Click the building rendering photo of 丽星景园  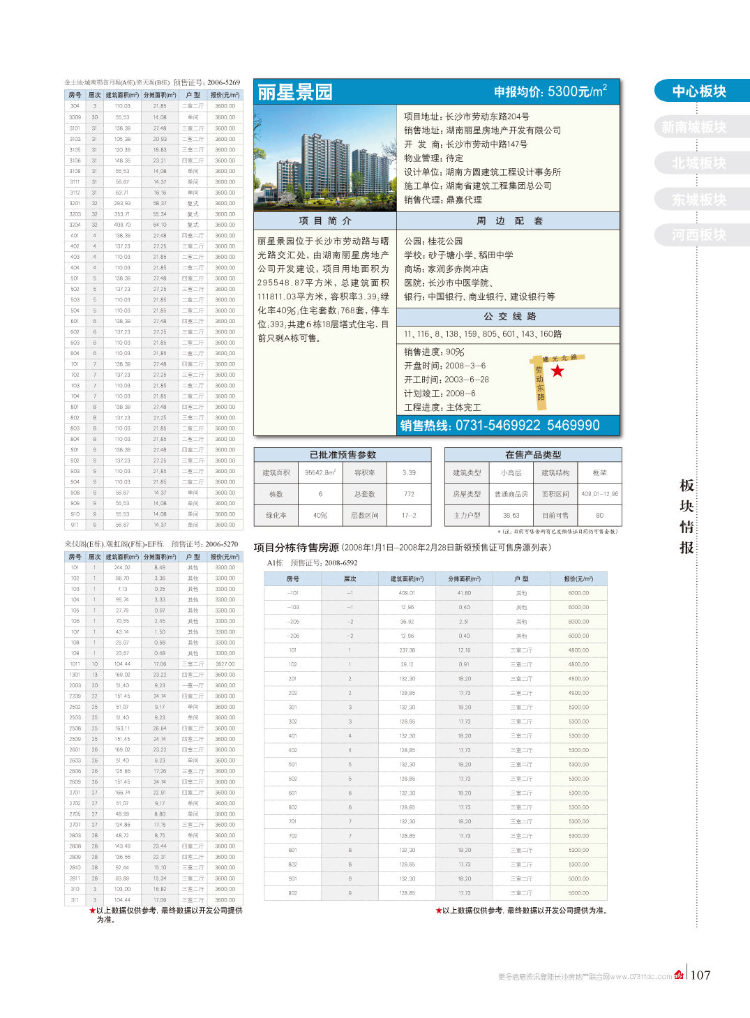tap(325, 158)
